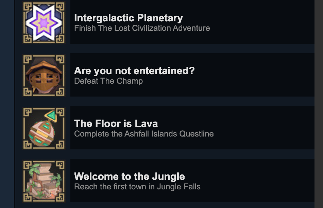Click Finish The Lost Civilization Adventure description

pos(142,28)
